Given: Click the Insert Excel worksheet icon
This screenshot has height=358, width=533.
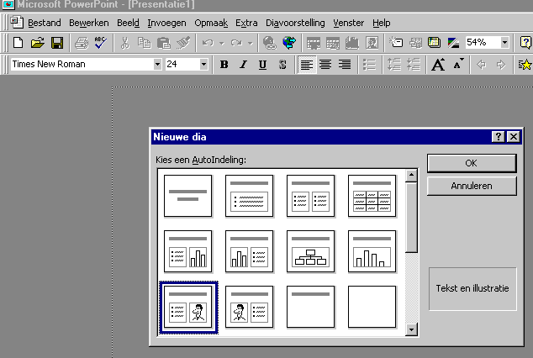Looking at the screenshot, I should coord(333,43).
